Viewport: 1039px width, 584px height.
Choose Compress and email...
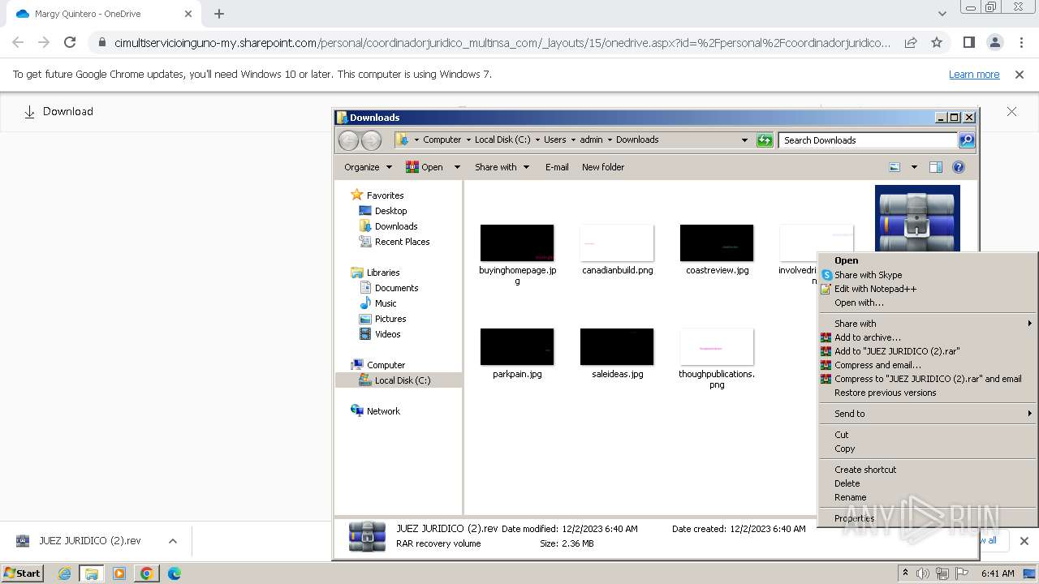928,365
